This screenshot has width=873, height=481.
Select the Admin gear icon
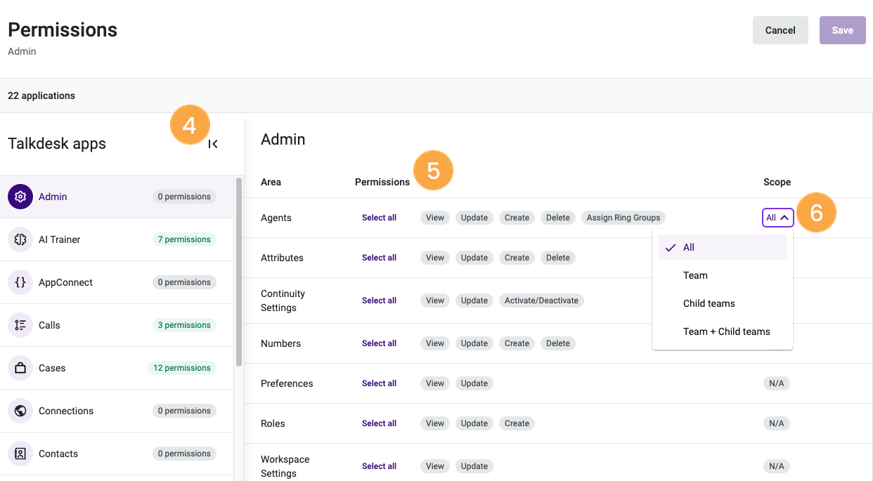20,197
